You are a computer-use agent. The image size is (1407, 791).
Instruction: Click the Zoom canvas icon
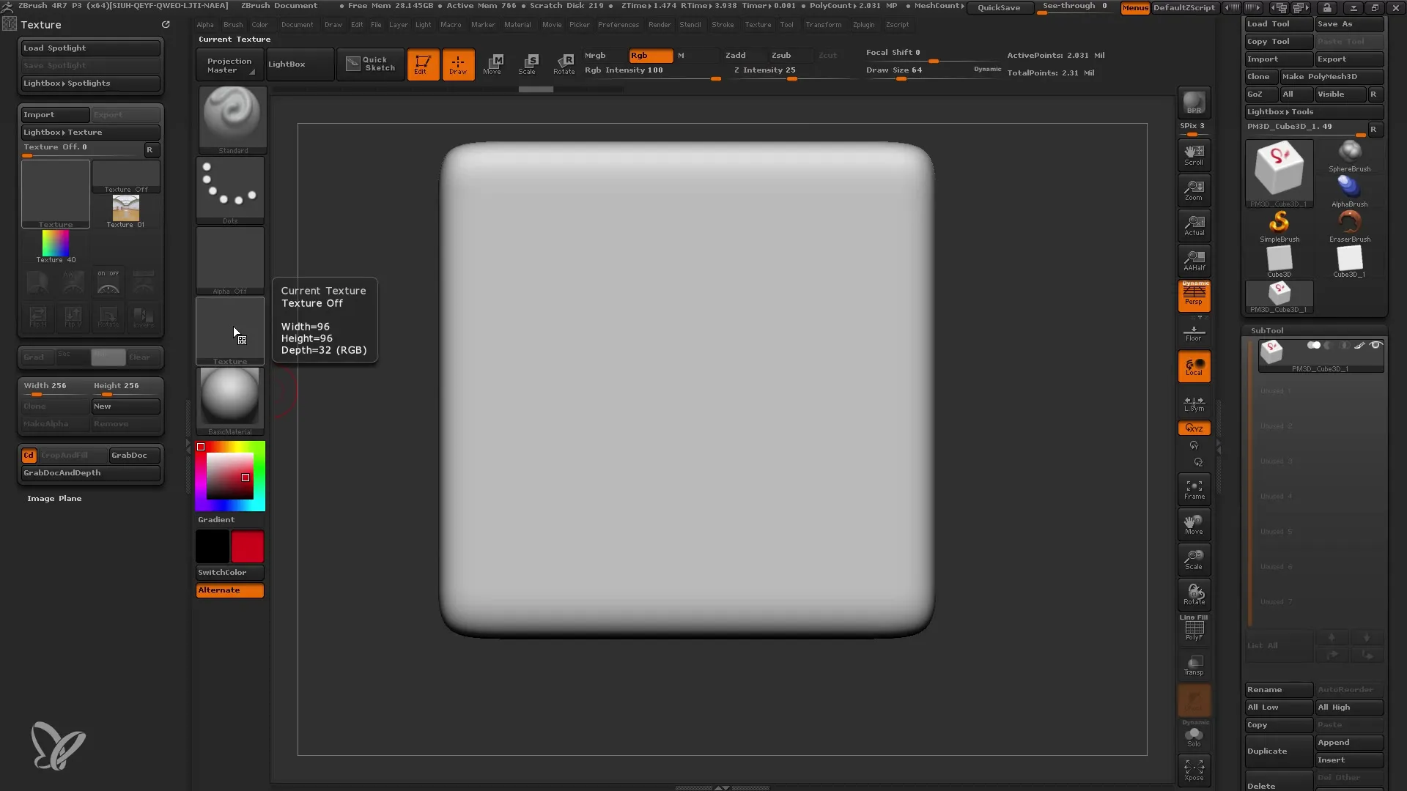coord(1194,190)
